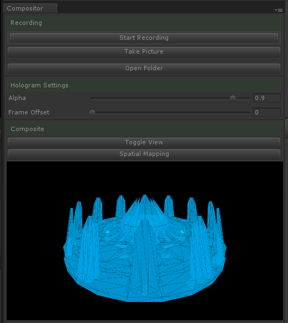Click the Hologram Settings section header

point(144,85)
